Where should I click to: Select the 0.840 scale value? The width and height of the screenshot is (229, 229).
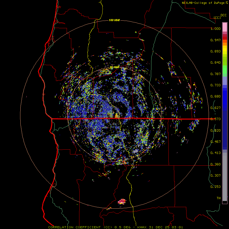[216, 63]
